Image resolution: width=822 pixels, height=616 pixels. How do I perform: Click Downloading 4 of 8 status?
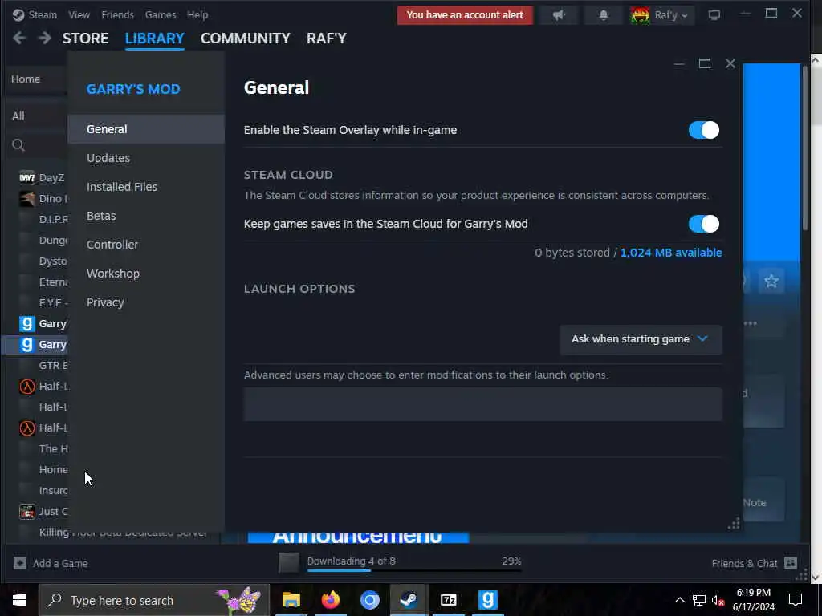(352, 561)
